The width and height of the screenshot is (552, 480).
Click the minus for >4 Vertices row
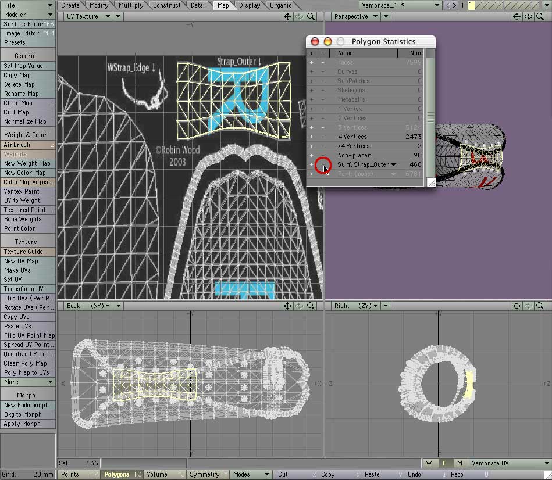pos(323,146)
